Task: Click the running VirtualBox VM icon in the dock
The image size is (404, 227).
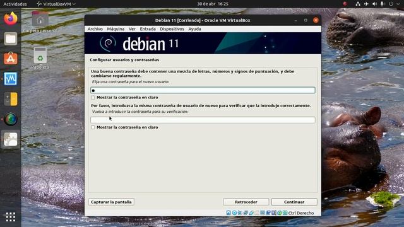Action: [11, 139]
